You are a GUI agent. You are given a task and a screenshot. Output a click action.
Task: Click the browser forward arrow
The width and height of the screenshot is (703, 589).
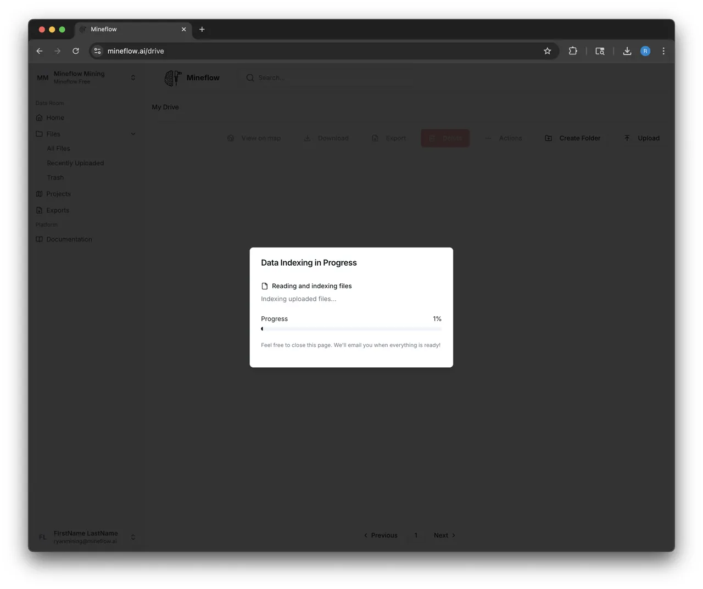[x=58, y=51]
